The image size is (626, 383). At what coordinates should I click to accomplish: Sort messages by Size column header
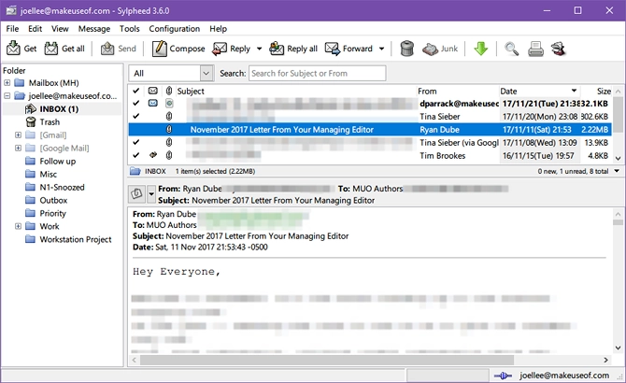pyautogui.click(x=596, y=91)
